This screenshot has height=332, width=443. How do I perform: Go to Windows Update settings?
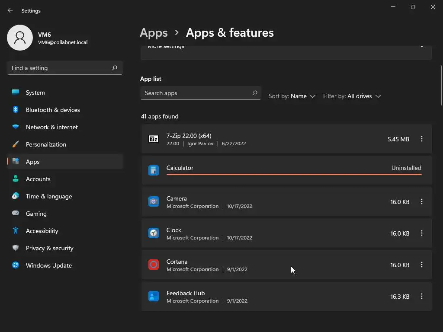tap(48, 265)
